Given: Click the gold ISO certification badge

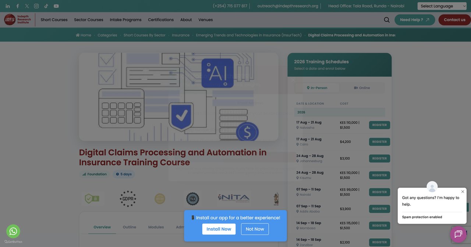Looking at the screenshot, I should (160, 199).
